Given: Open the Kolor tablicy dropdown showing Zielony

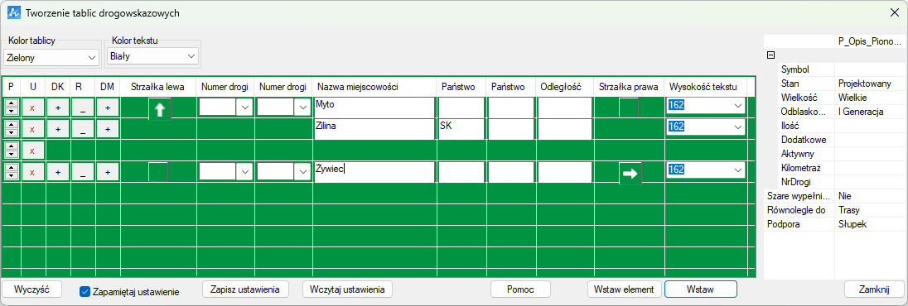Looking at the screenshot, I should 51,58.
